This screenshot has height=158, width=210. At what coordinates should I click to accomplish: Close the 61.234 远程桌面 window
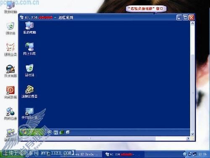pyautogui.click(x=192, y=18)
